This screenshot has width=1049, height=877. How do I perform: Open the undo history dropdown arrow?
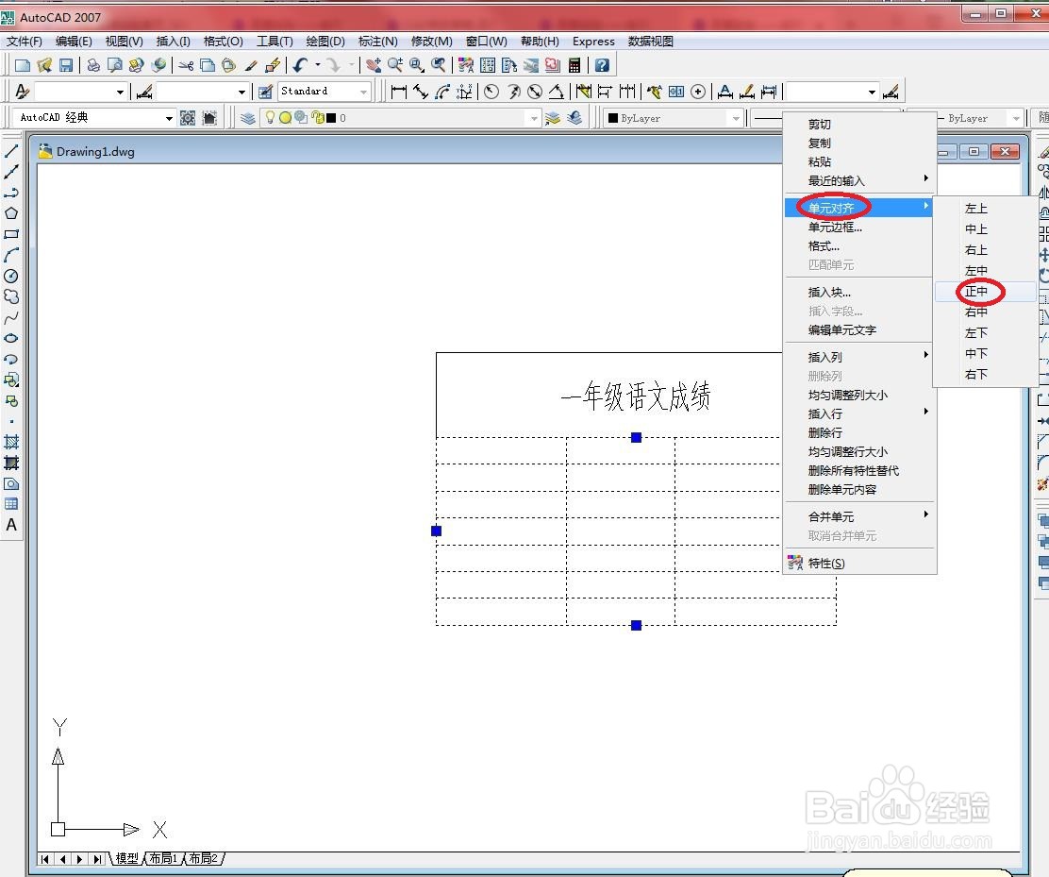tap(318, 65)
